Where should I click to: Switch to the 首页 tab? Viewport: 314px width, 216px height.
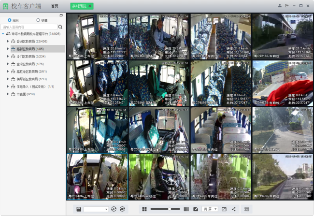[x=55, y=6]
